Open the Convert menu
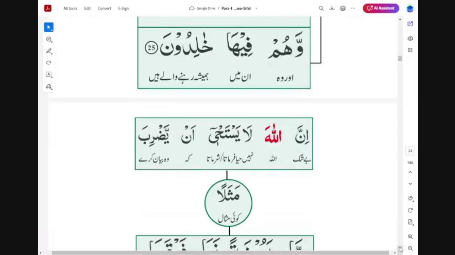The height and width of the screenshot is (255, 455). 104,8
